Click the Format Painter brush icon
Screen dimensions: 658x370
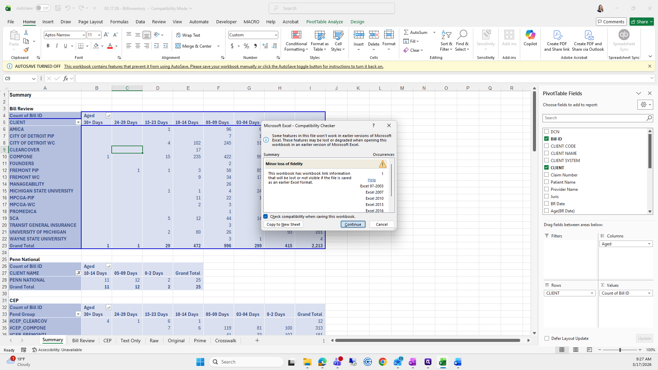point(26,50)
